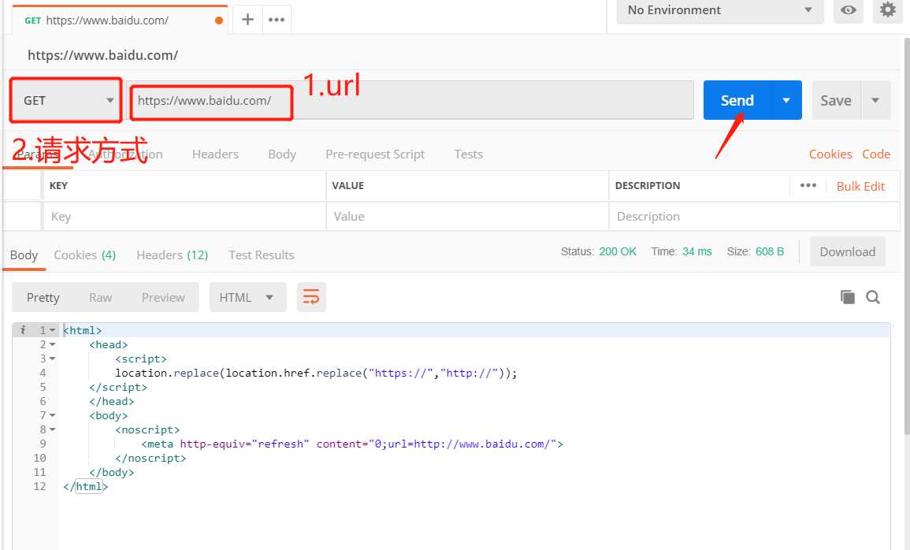Open the Pre-request Script tab
The width and height of the screenshot is (910, 550).
click(375, 154)
